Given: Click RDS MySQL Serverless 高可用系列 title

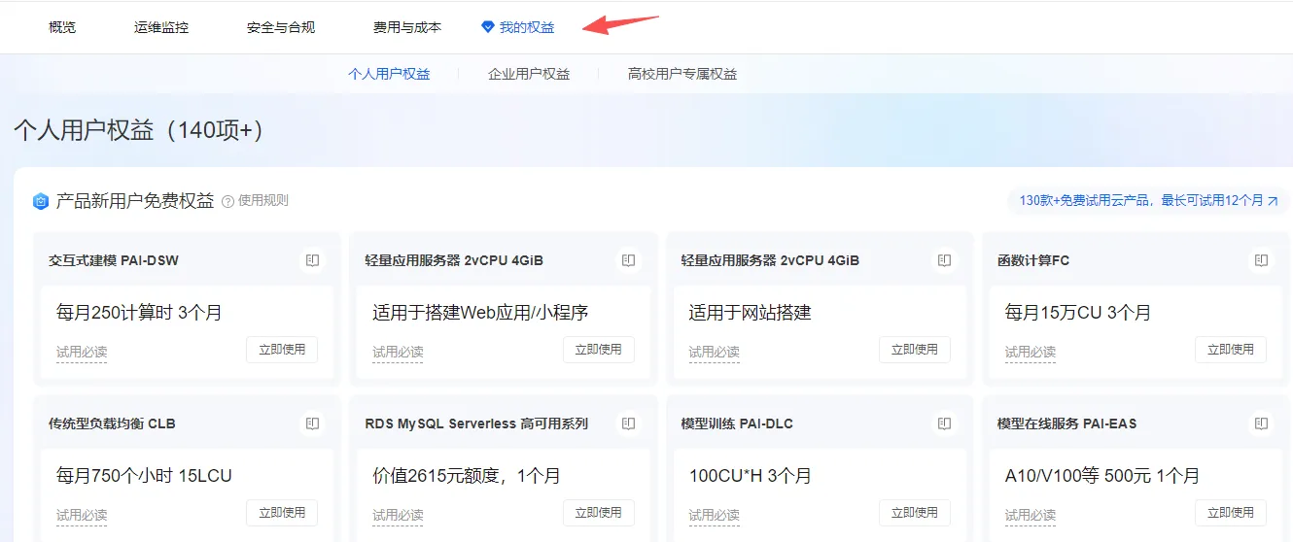Looking at the screenshot, I should (476, 423).
